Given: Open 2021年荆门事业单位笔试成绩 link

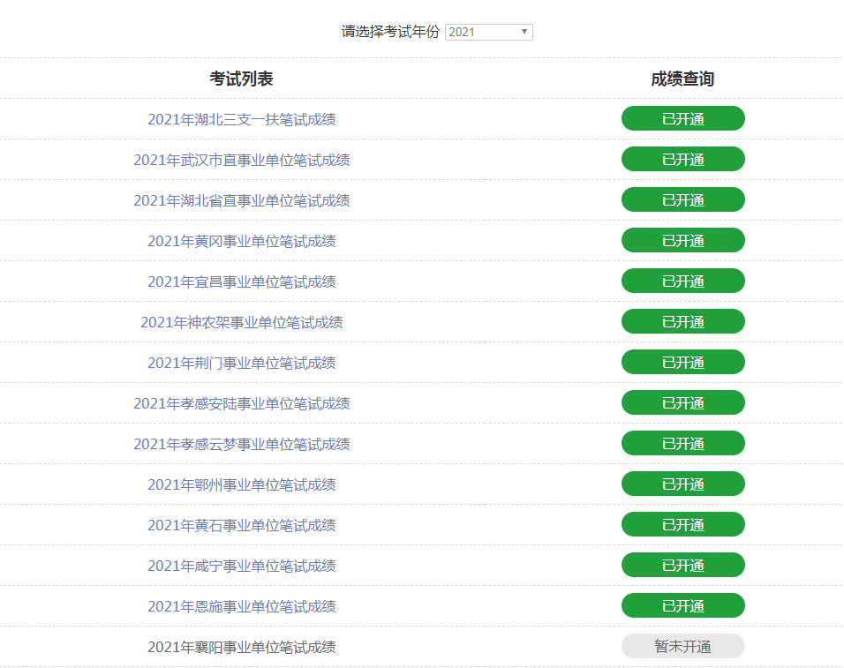Looking at the screenshot, I should point(241,363).
